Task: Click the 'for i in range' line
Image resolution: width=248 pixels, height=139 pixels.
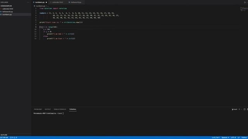Action: click(x=48, y=27)
